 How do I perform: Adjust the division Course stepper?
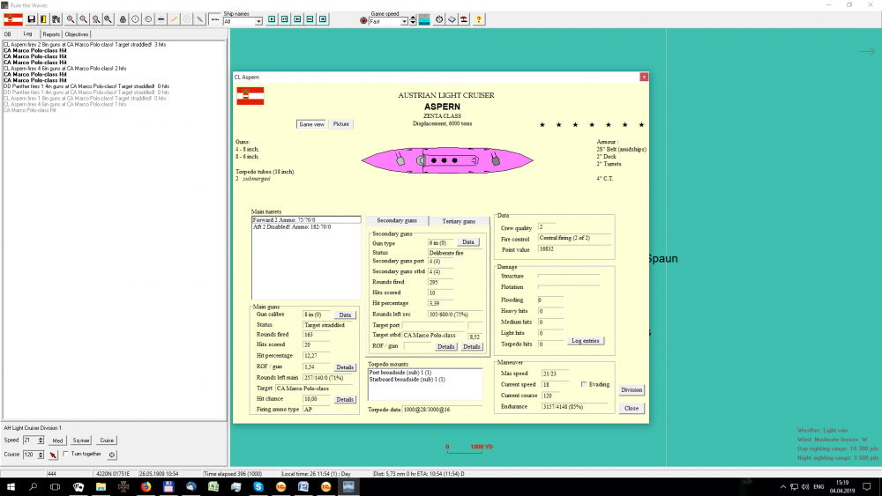click(x=41, y=455)
